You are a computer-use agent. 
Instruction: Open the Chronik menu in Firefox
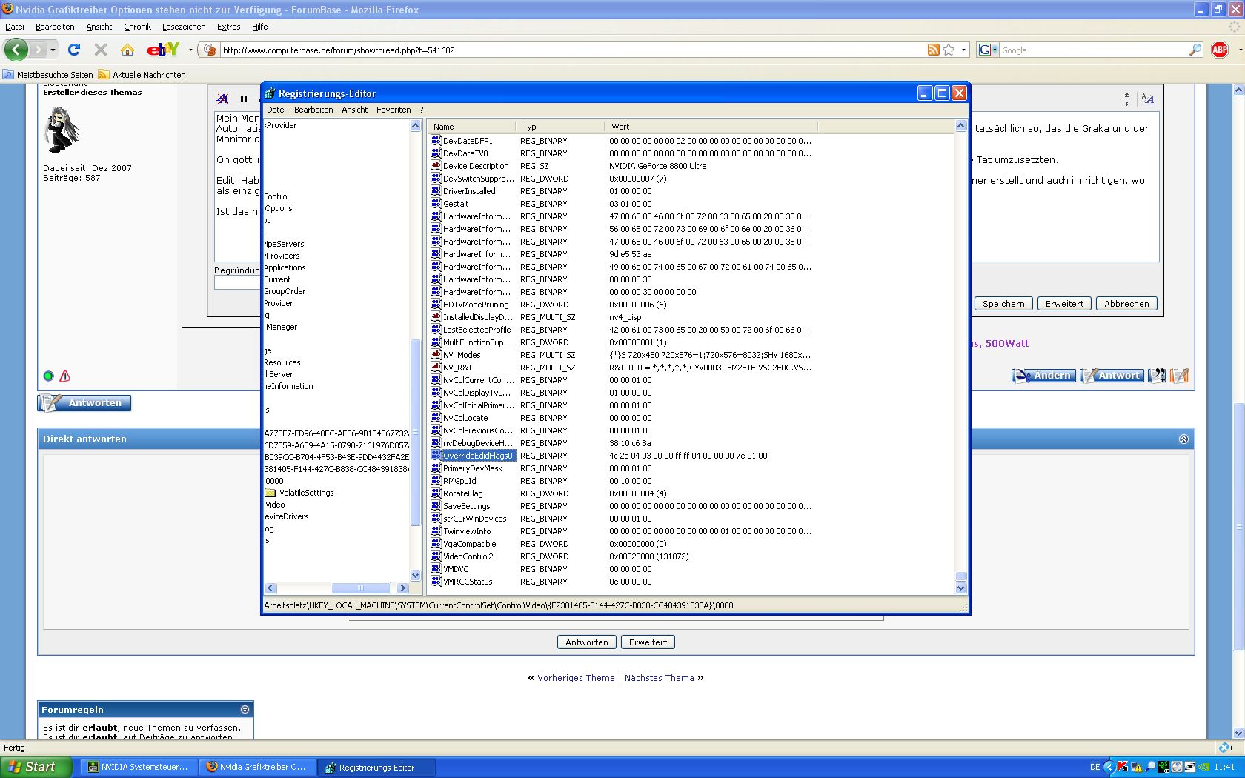pos(137,27)
